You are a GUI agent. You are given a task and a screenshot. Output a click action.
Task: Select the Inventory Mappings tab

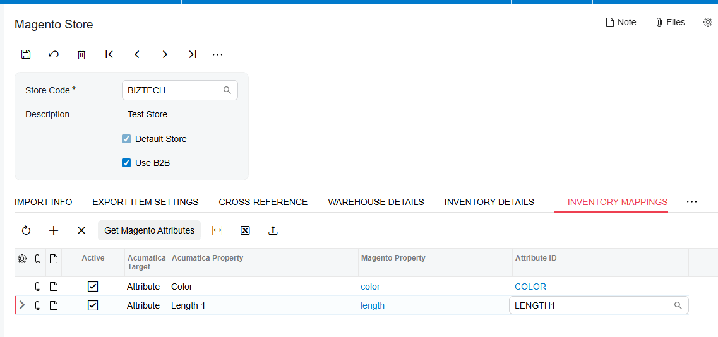618,202
